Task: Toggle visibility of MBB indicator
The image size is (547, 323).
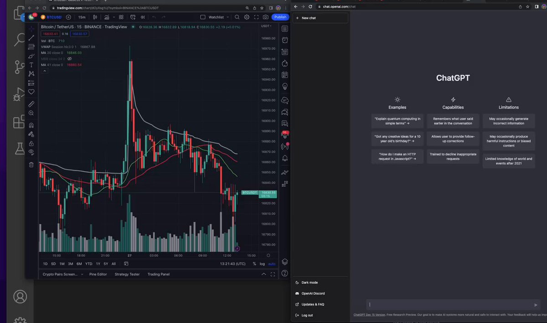Action: [70, 59]
